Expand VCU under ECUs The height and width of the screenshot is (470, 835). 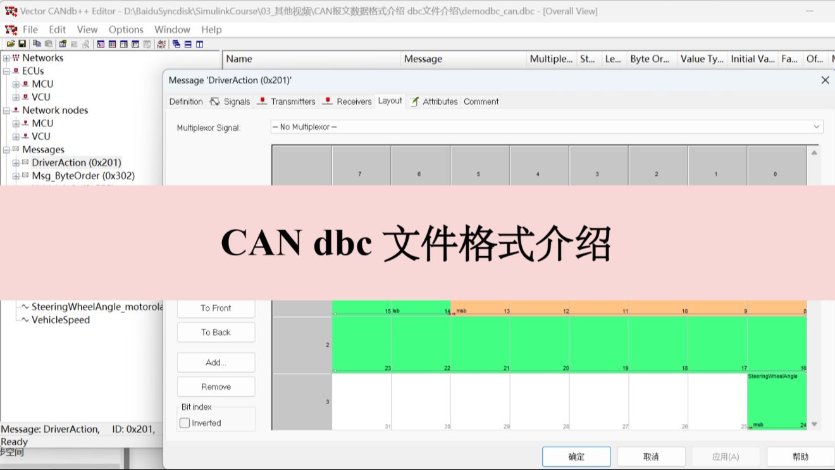coord(16,97)
